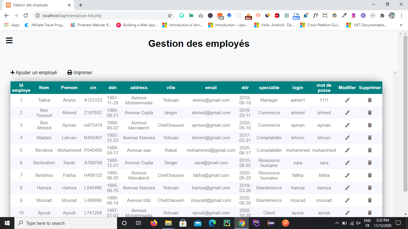Edit the row of ahmed@gmail.com

[347, 113]
